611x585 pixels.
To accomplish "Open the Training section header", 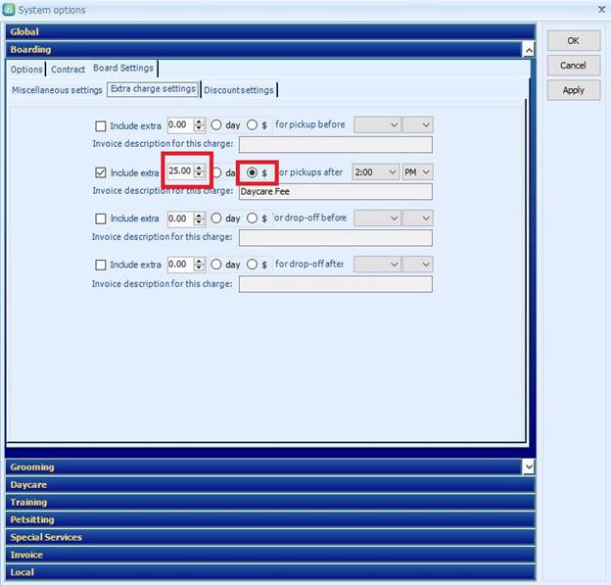I will click(270, 503).
